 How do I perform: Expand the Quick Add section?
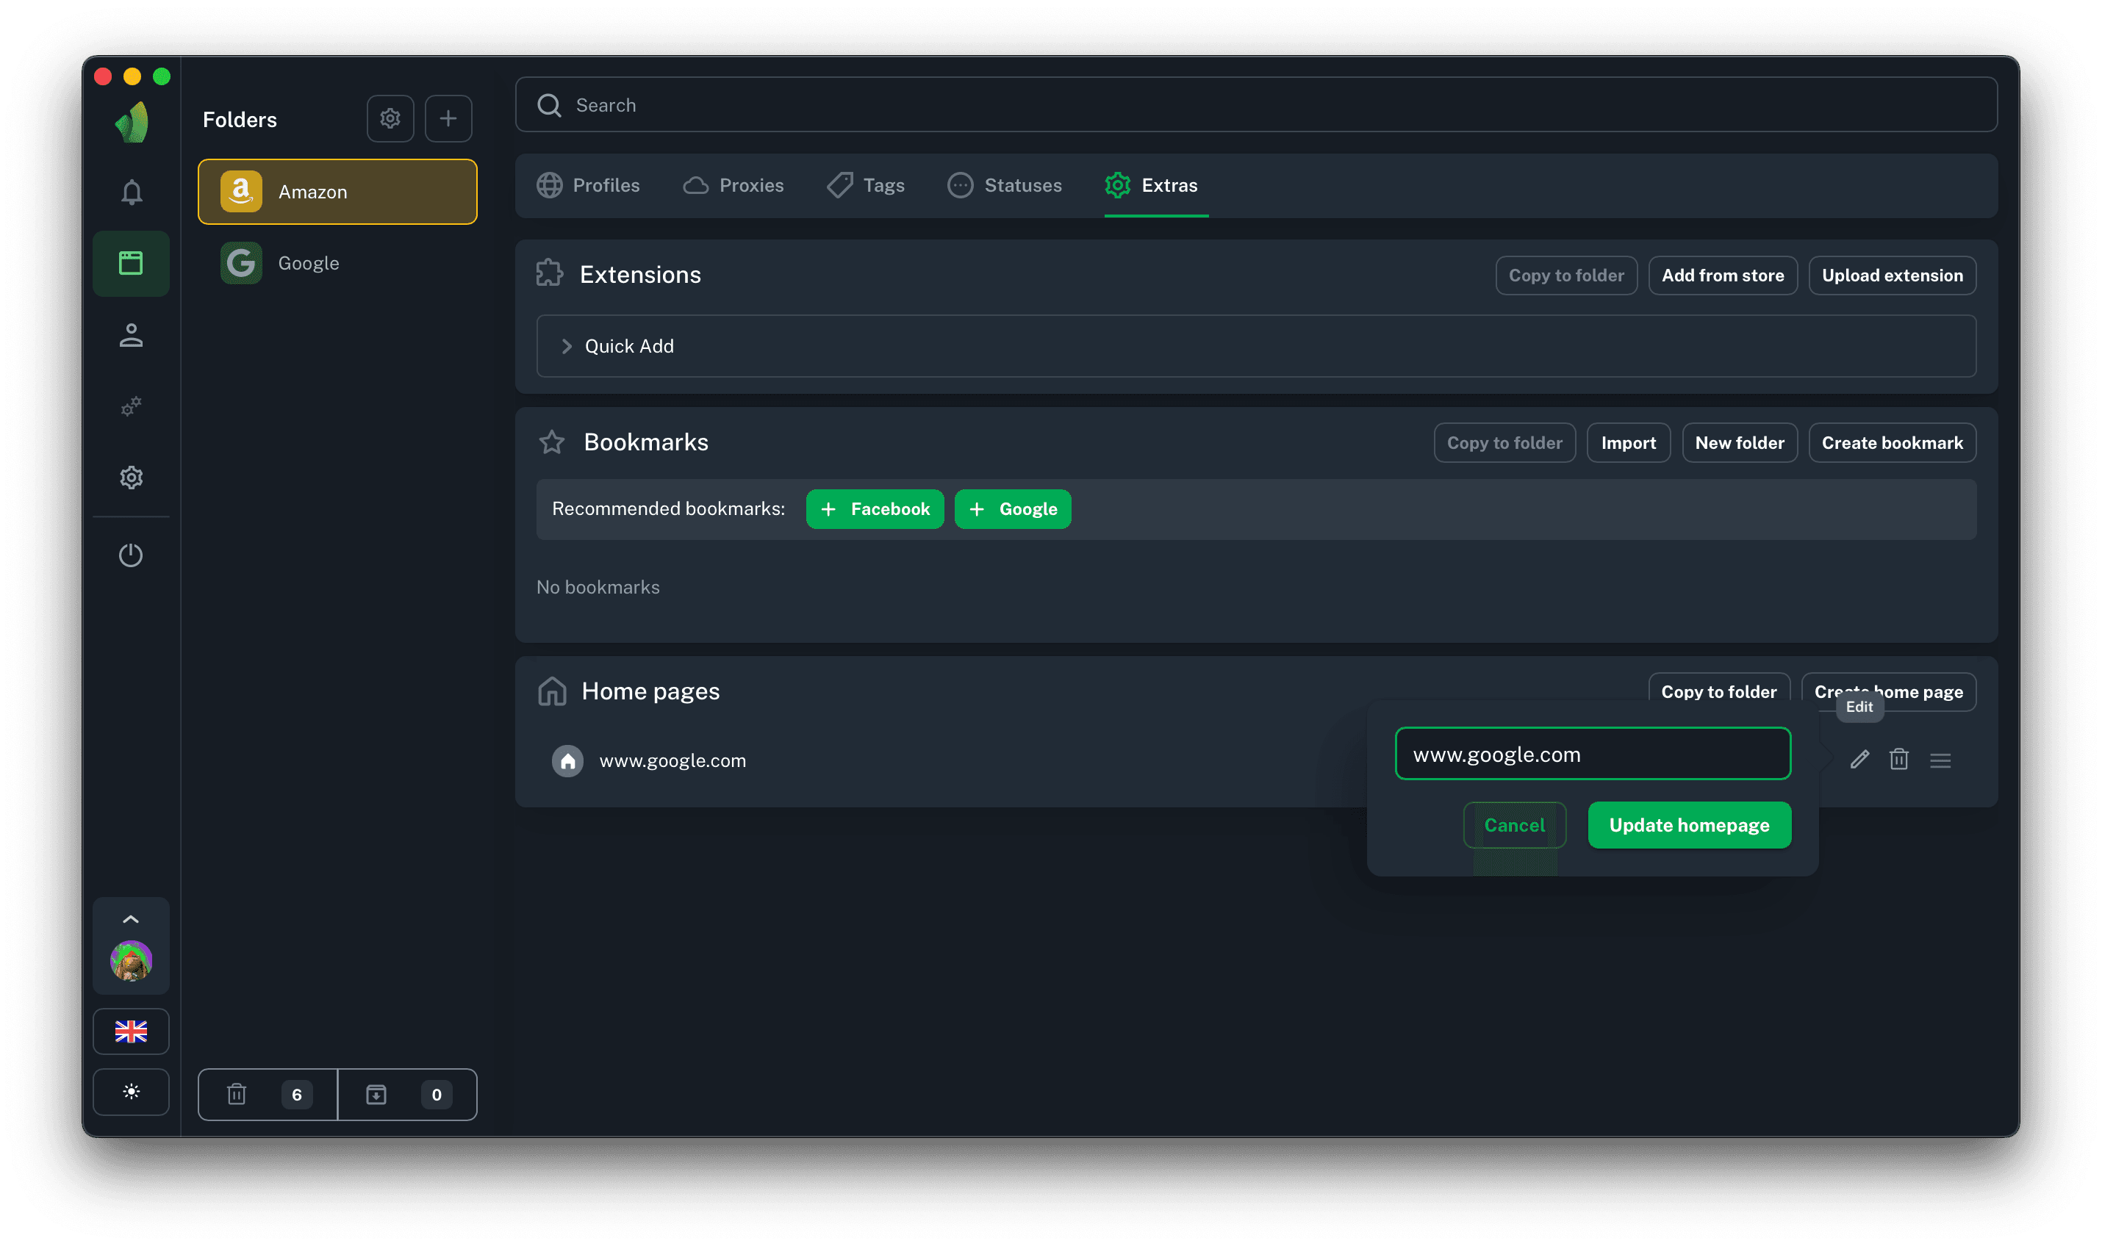point(567,346)
